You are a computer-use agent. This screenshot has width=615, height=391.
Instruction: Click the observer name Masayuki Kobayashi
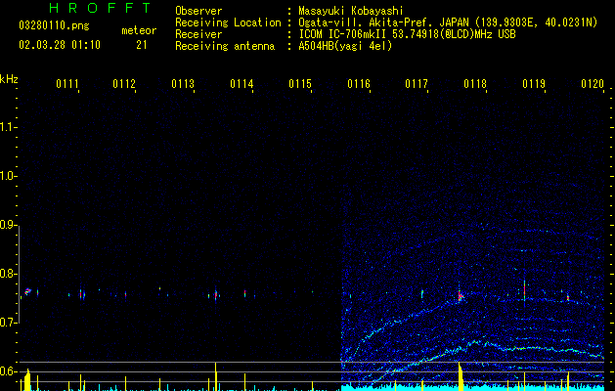tap(351, 11)
